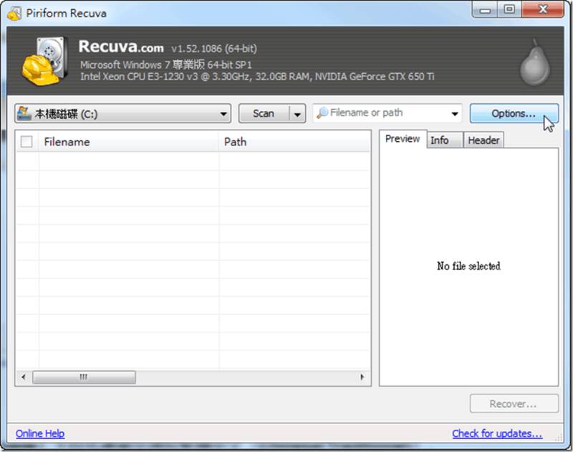Image resolution: width=573 pixels, height=452 pixels.
Task: Click the horizontal scrollbar thumb of file list
Action: [84, 377]
